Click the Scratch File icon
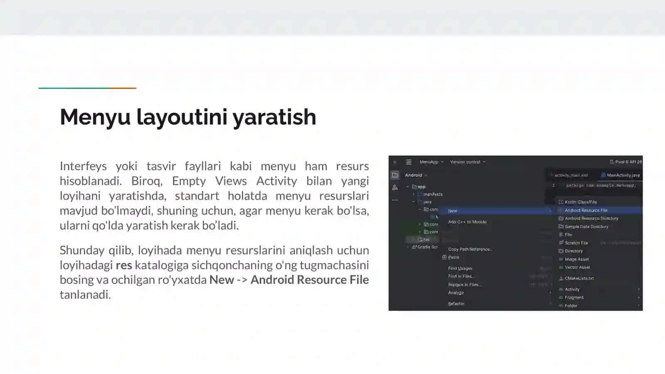The image size is (665, 374). 561,243
